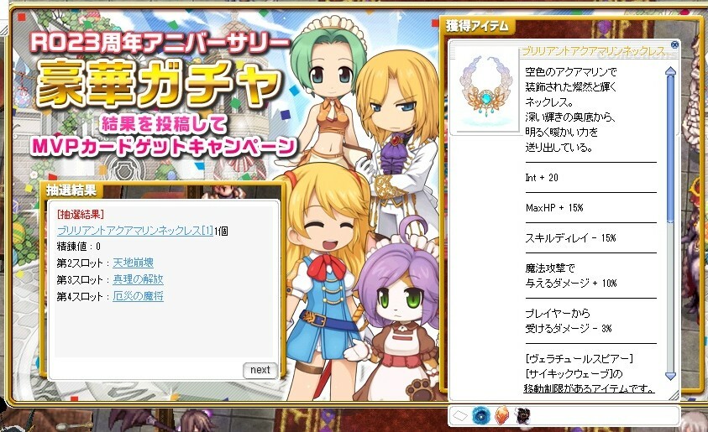Image resolution: width=708 pixels, height=432 pixels.
Task: Open the 真理の解放 slot enchant link
Action: pos(139,279)
